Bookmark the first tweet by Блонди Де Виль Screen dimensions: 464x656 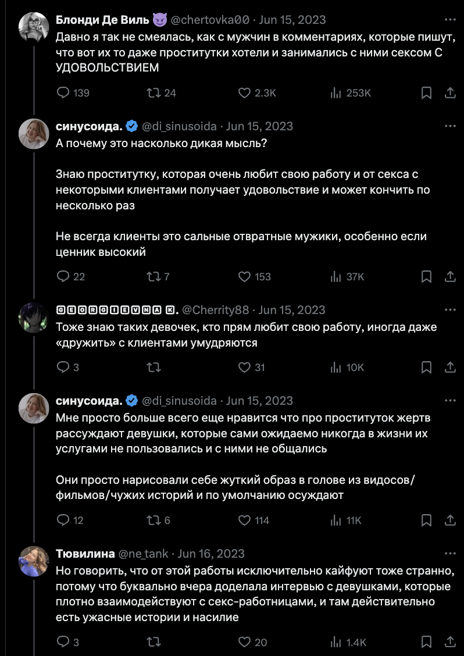pyautogui.click(x=426, y=93)
